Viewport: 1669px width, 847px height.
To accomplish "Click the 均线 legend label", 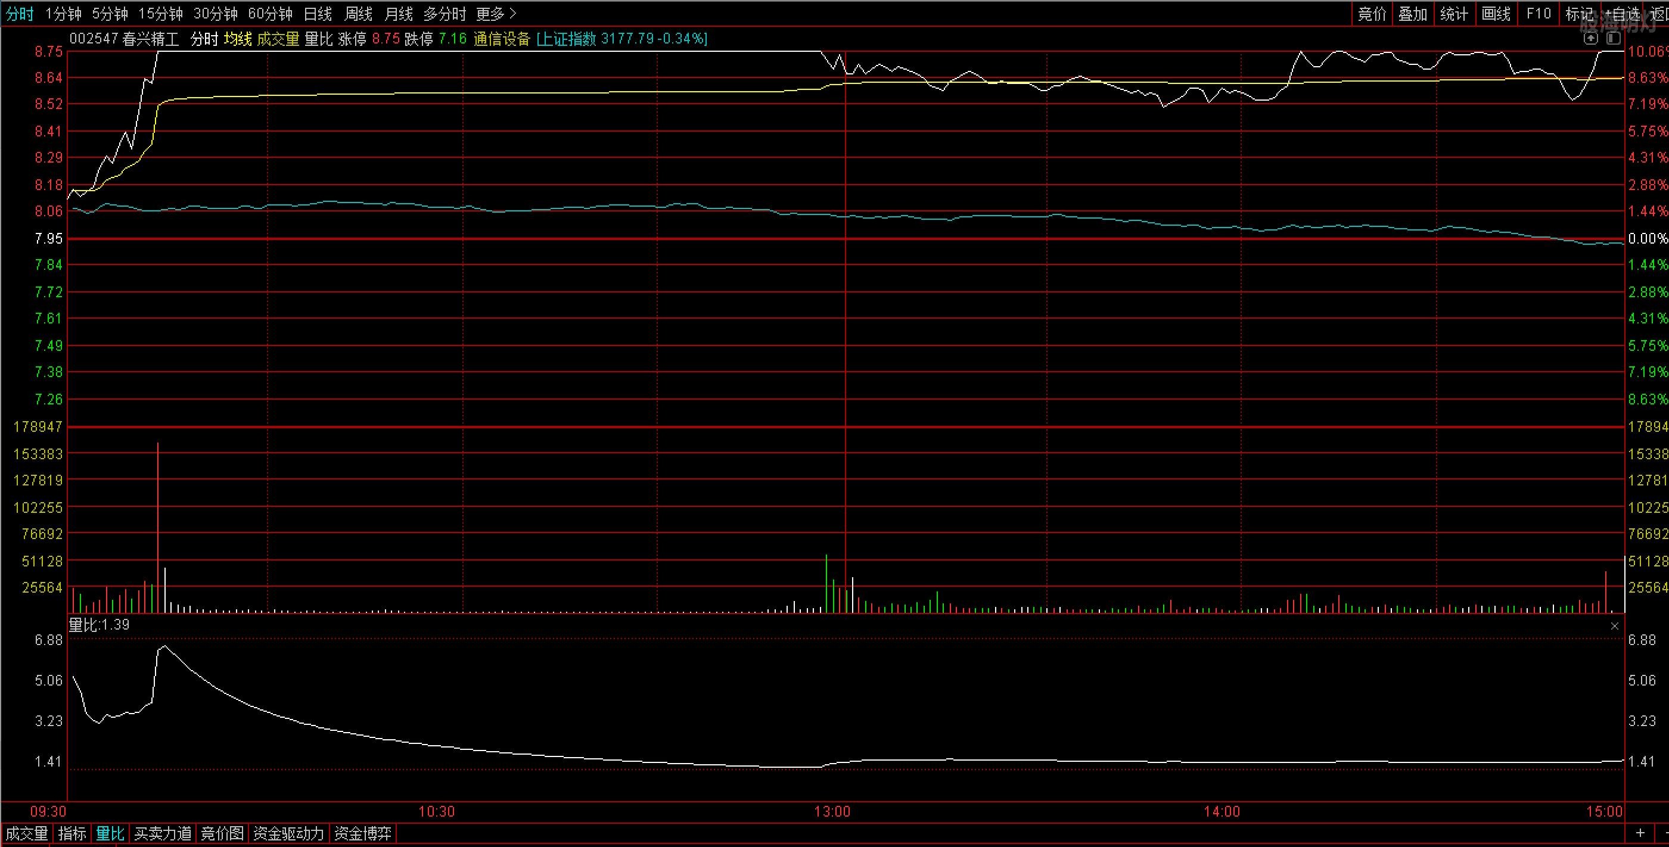I will point(238,39).
